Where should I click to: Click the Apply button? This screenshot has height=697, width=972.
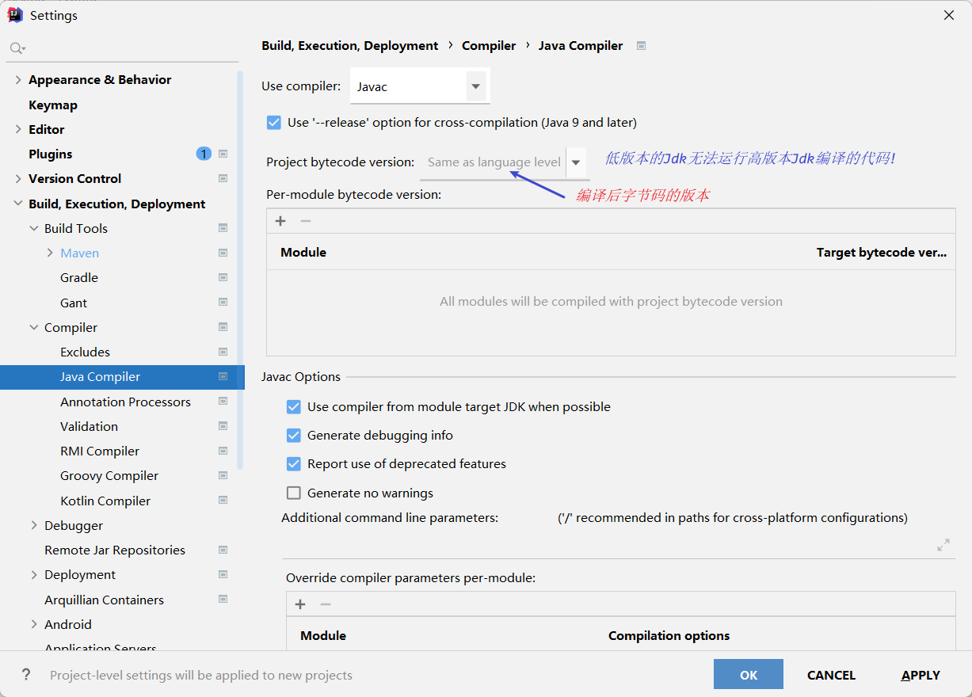pyautogui.click(x=921, y=675)
